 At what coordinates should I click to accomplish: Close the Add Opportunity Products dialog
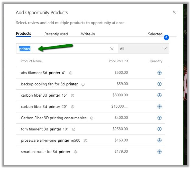(x=174, y=12)
